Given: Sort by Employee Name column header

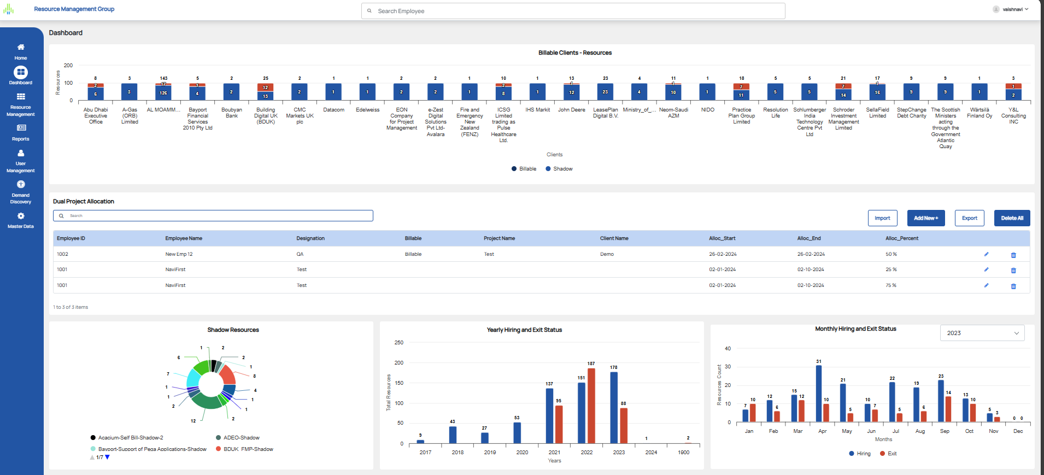Looking at the screenshot, I should [184, 238].
